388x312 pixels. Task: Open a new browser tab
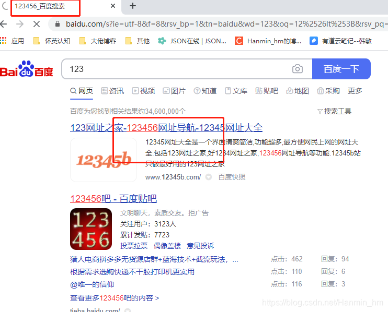[133, 6]
